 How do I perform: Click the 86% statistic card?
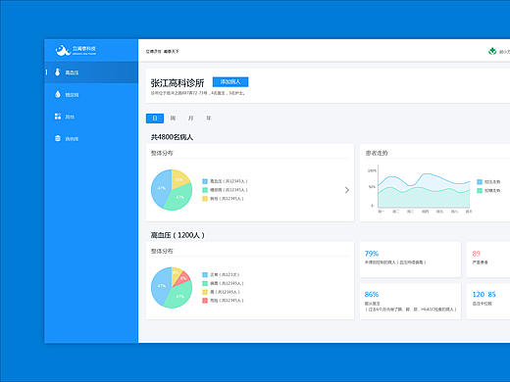click(411, 301)
